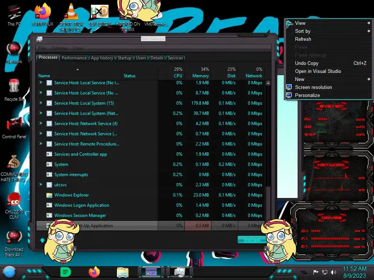The height and width of the screenshot is (280, 374).
Task: Open the Options menu in Task Manager
Action: click(59, 48)
